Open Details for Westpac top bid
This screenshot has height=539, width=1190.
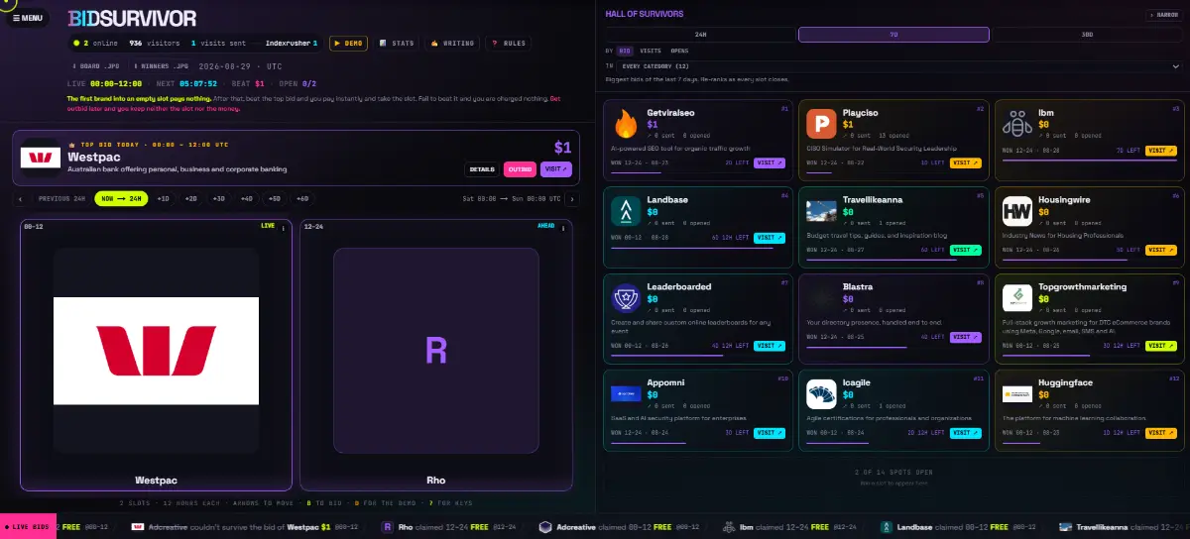[482, 169]
